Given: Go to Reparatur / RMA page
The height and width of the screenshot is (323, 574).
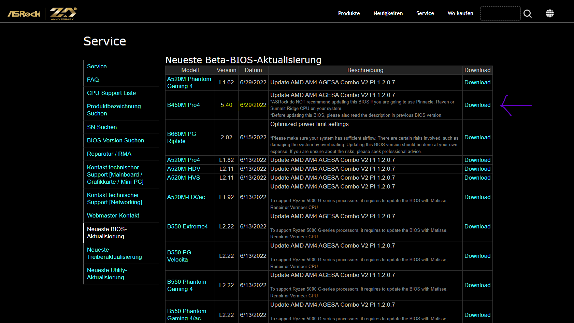Looking at the screenshot, I should [109, 154].
